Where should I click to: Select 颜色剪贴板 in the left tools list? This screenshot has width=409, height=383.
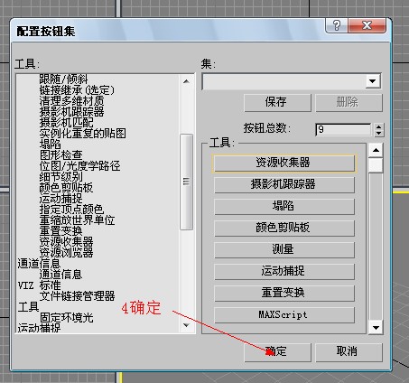(66, 188)
